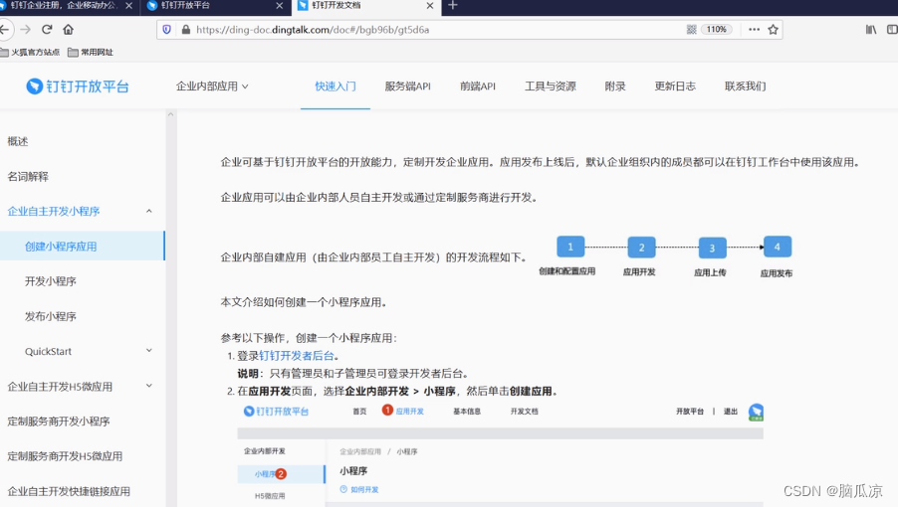Screen dimensions: 898x507
Task: Close the 钉钉开发文档 tab
Action: point(430,6)
